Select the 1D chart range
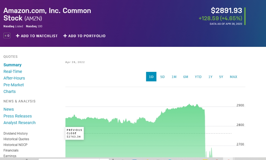 [151, 77]
